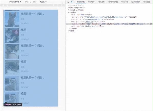Click the third kitten thumbnail
The height and width of the screenshot is (111, 153).
(x=12, y=51)
